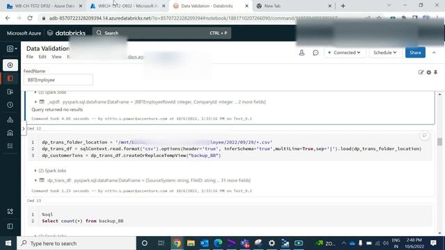Open the Repos icon in sidebar
The image size is (445, 250).
tap(10, 92)
